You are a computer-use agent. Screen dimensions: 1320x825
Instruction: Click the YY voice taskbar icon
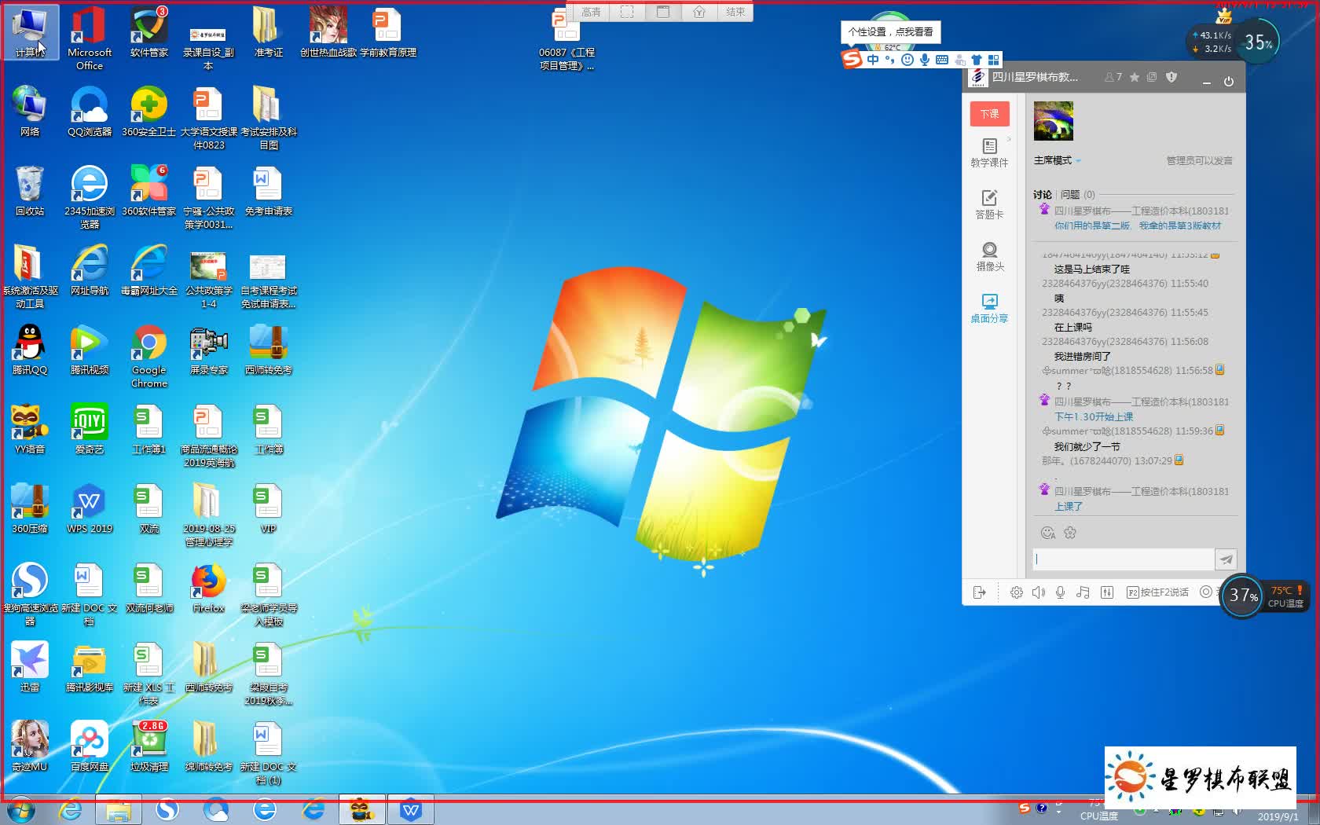[361, 810]
